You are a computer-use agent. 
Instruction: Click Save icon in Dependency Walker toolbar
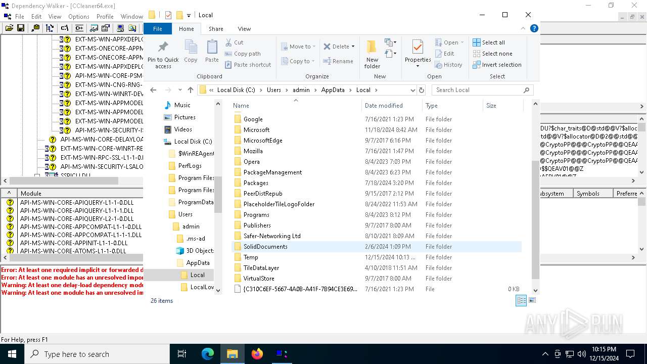(21, 28)
